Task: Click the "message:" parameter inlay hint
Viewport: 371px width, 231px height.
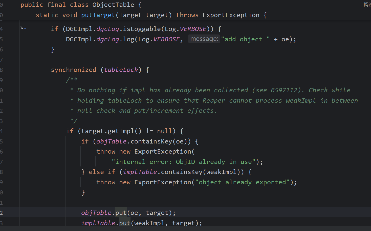Action: (204, 39)
